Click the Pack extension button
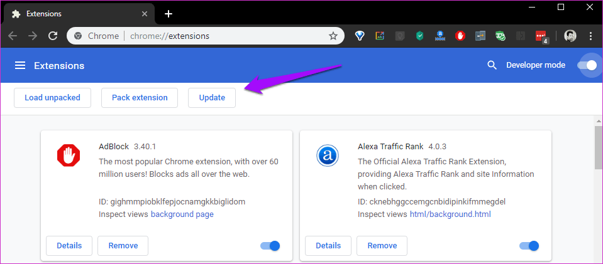The width and height of the screenshot is (603, 264). click(x=140, y=98)
